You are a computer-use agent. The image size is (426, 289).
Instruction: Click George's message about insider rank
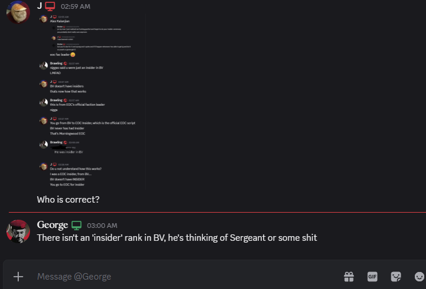coord(177,238)
